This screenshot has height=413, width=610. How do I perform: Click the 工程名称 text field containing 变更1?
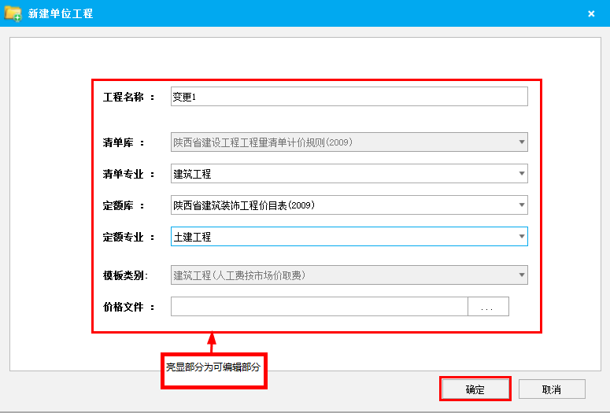pos(349,97)
